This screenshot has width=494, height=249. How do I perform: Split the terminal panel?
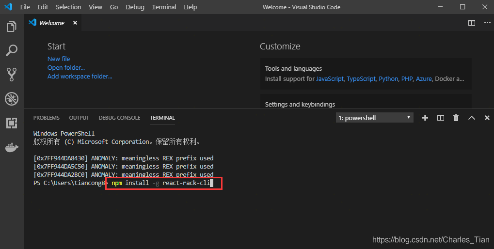[441, 118]
